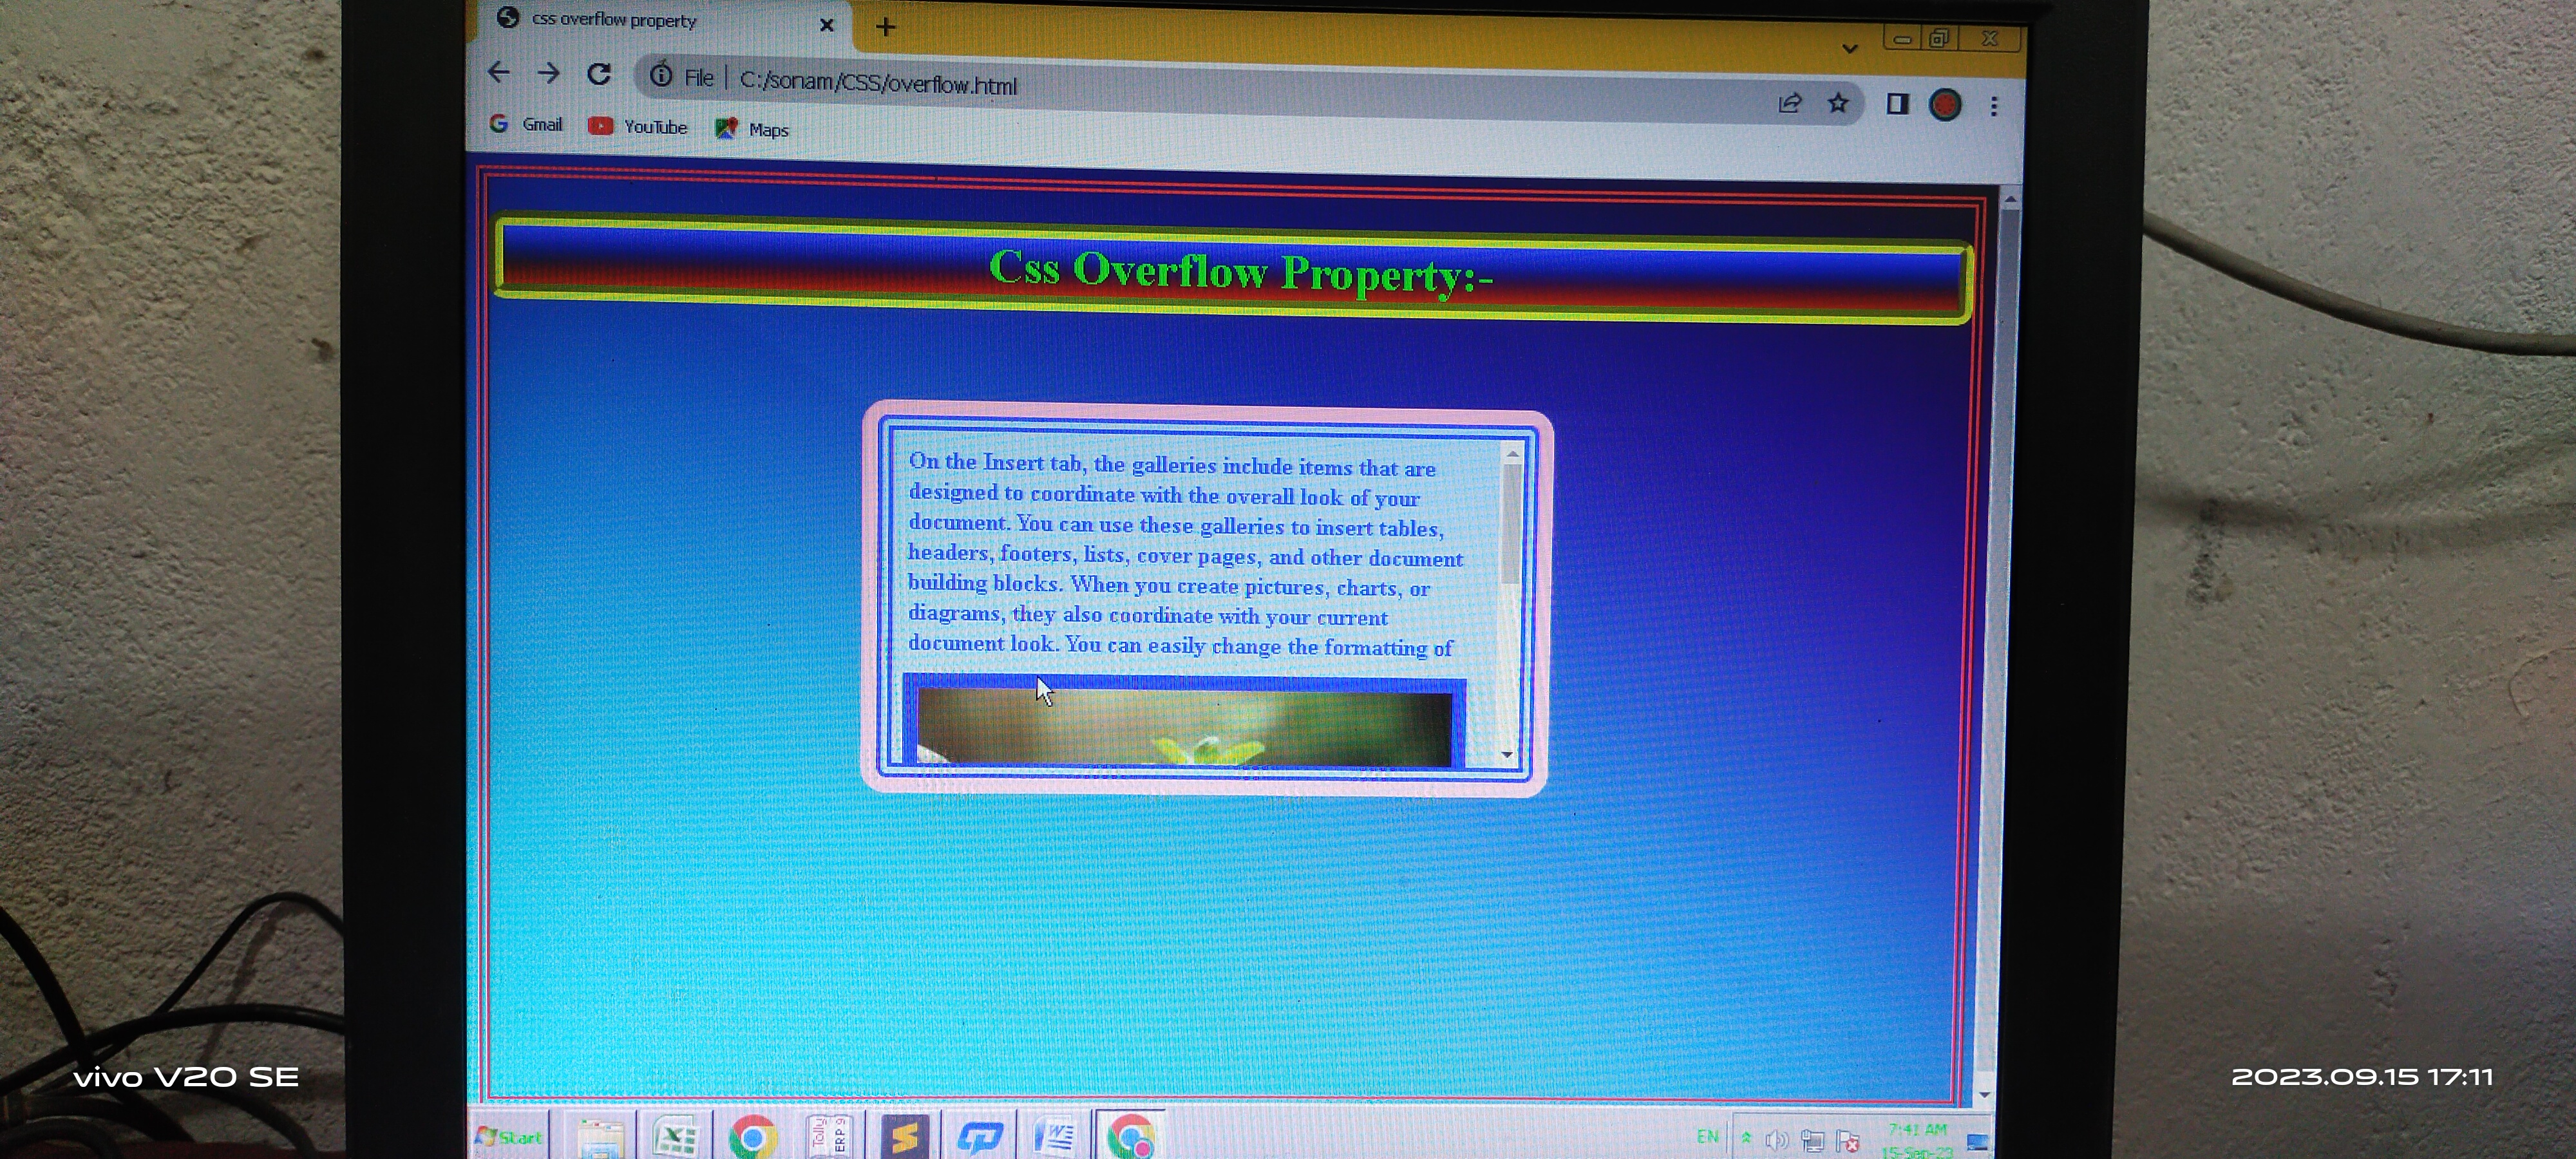Expand the tab search dropdown chevron
Screen dimensions: 2576x1159
point(1849,48)
